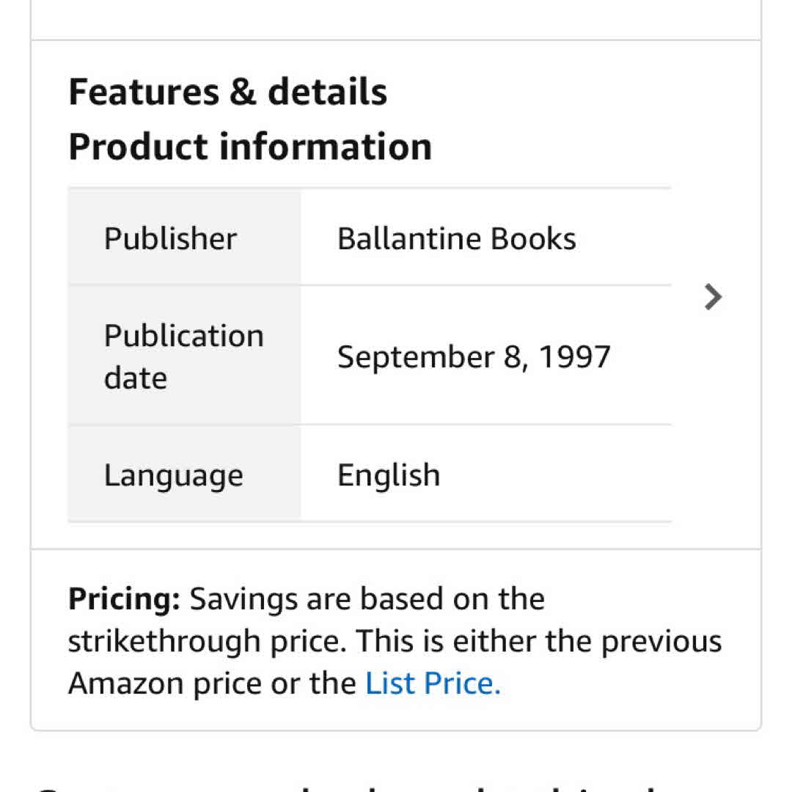Select the Ballantine Books publisher value
792x792 pixels.
pyautogui.click(x=456, y=238)
